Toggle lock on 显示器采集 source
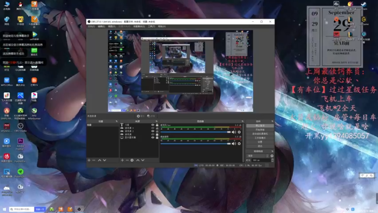378x213 pixels. pyautogui.click(x=157, y=137)
